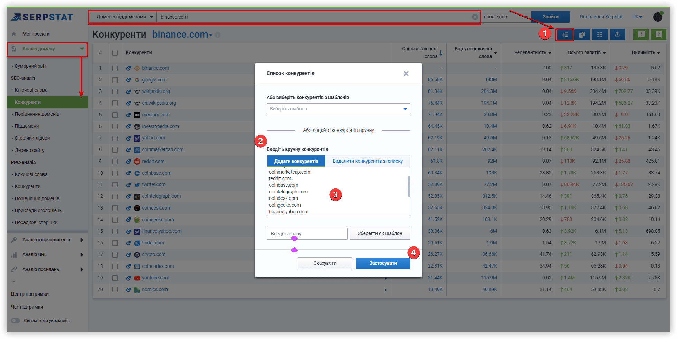
Task: Open external link icon for reddit.com row
Action: (128, 162)
